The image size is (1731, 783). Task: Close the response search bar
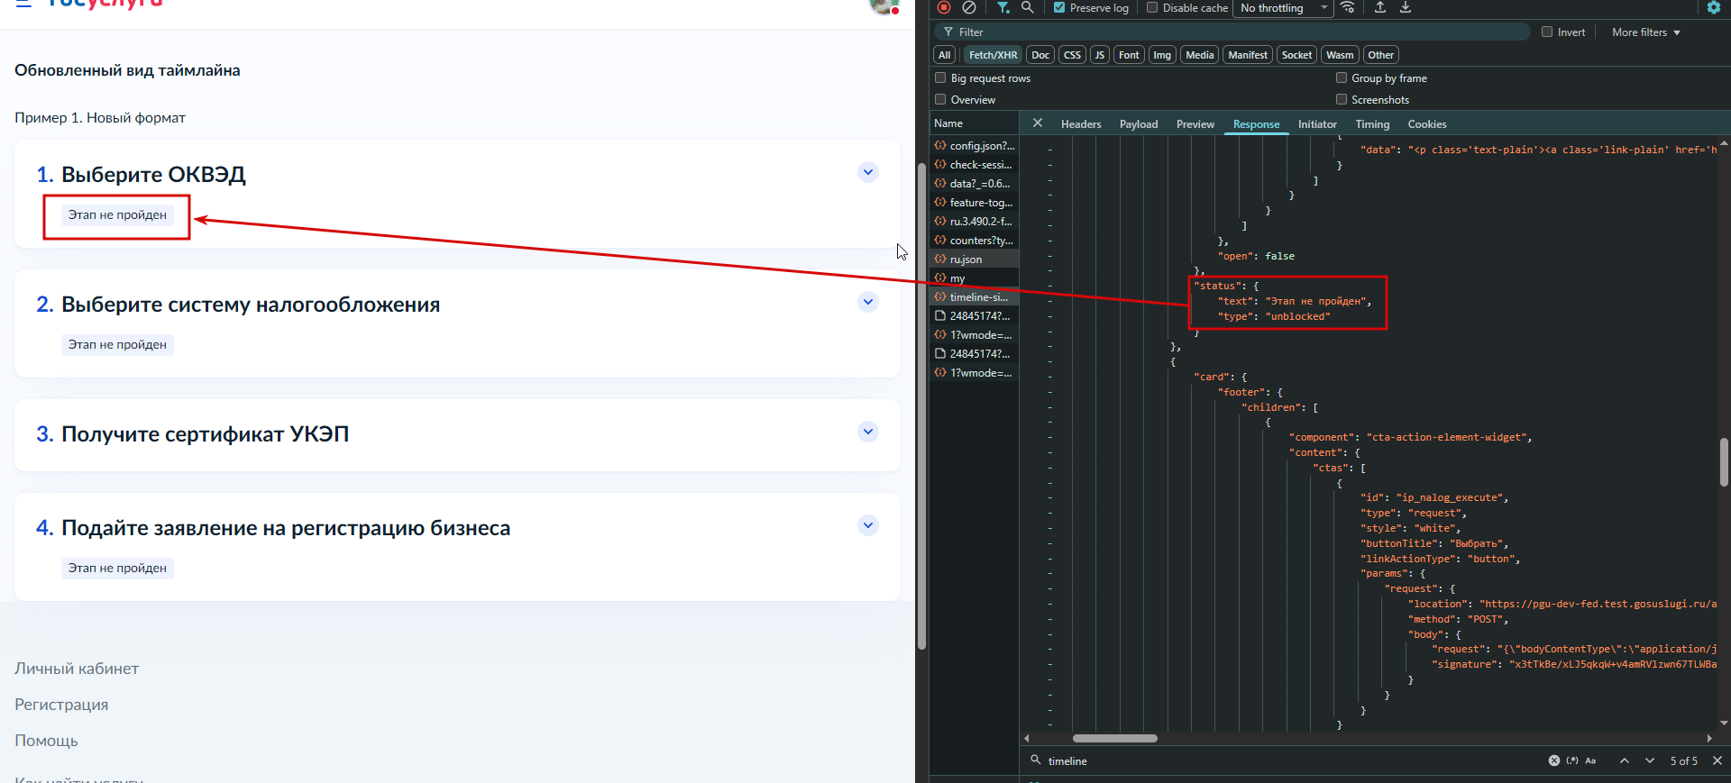point(1717,760)
